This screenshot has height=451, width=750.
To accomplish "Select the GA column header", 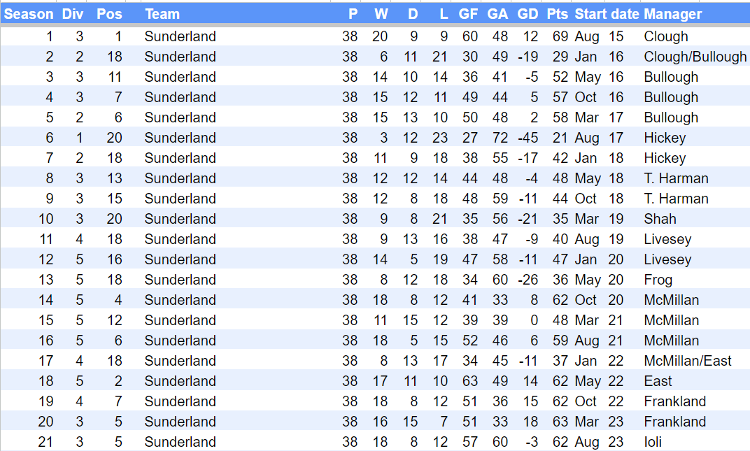I will click(x=498, y=14).
